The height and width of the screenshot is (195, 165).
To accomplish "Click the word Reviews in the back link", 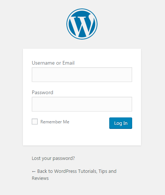I will click(x=40, y=178).
